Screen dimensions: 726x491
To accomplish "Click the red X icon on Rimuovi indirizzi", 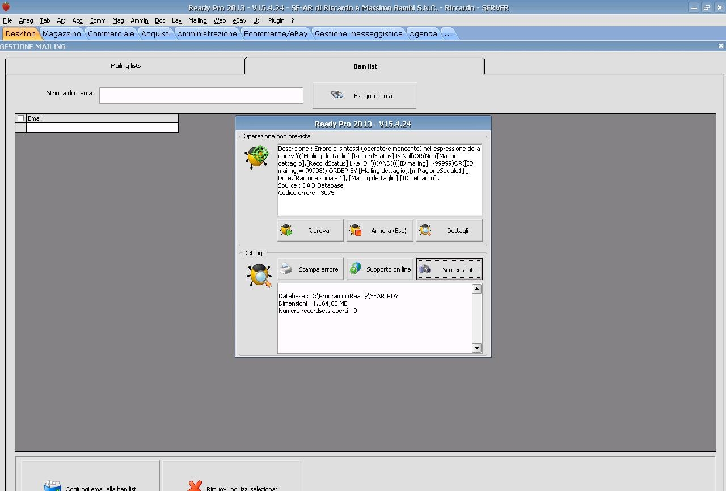I will tap(195, 486).
